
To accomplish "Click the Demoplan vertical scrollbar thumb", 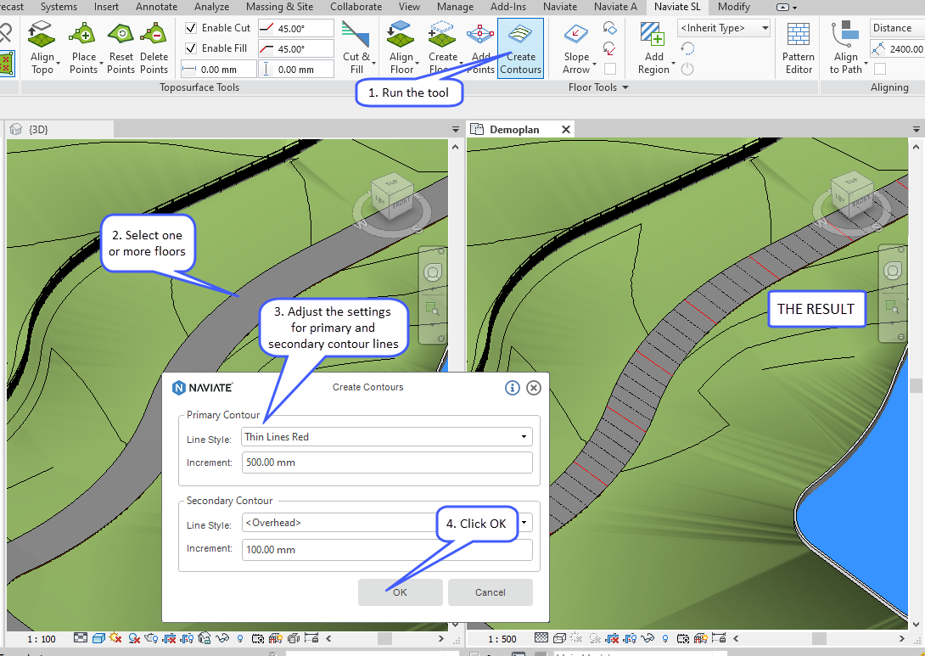I will click(x=916, y=385).
